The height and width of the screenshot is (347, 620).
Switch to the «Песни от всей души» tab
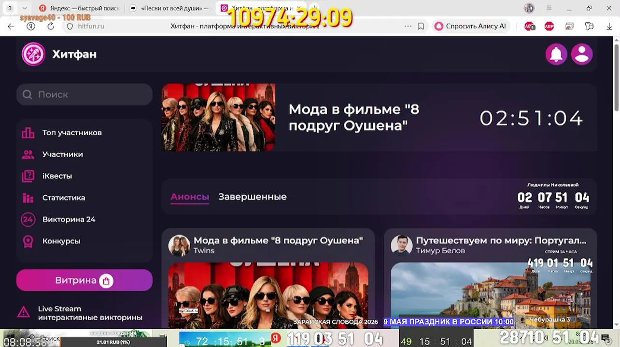pyautogui.click(x=170, y=8)
